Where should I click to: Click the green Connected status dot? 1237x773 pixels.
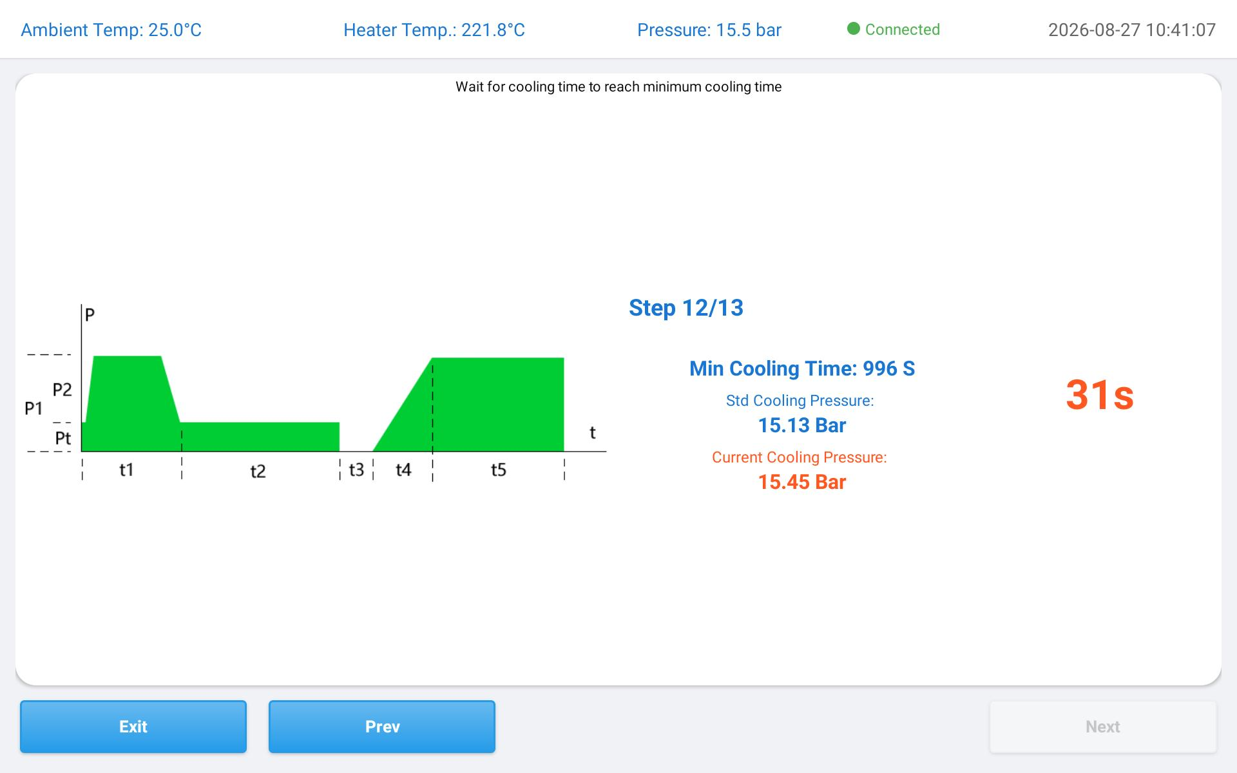854,29
